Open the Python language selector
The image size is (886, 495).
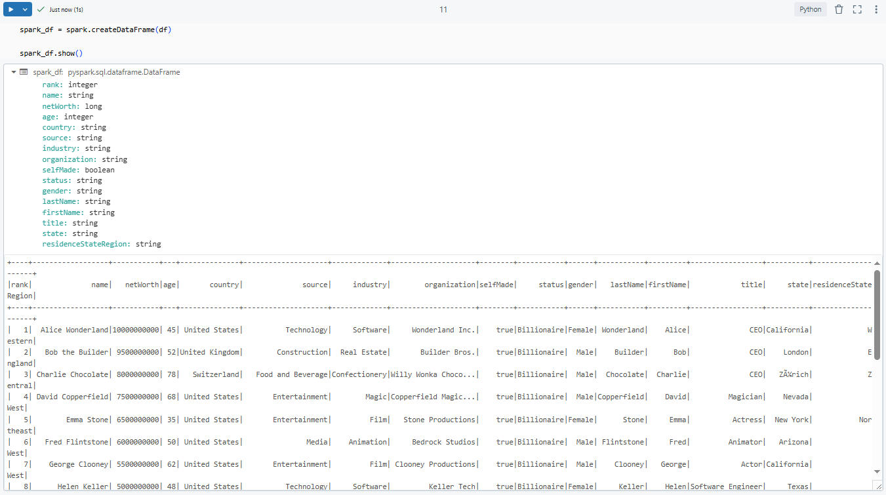(810, 9)
